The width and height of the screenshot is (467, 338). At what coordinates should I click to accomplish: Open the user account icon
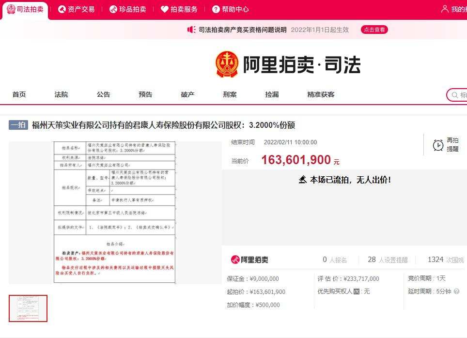point(445,9)
